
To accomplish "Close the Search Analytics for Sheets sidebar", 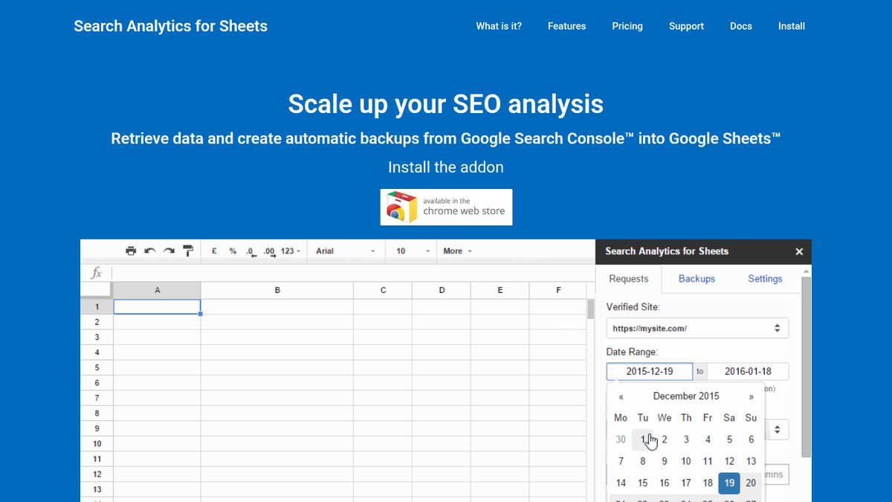I will tap(799, 251).
